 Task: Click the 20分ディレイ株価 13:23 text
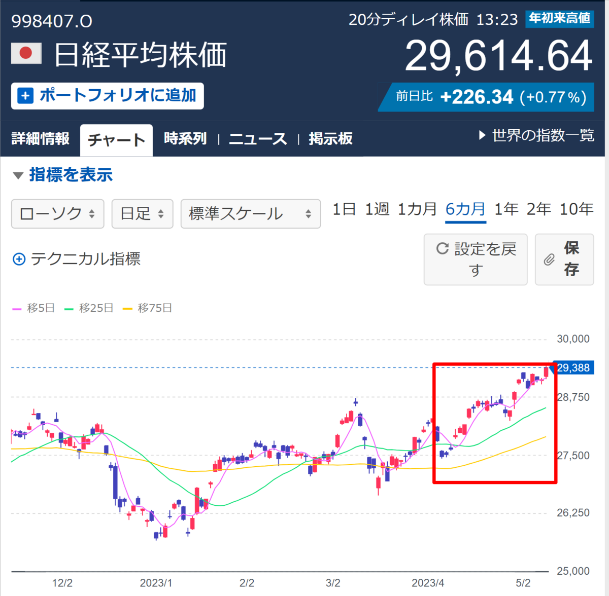point(433,20)
